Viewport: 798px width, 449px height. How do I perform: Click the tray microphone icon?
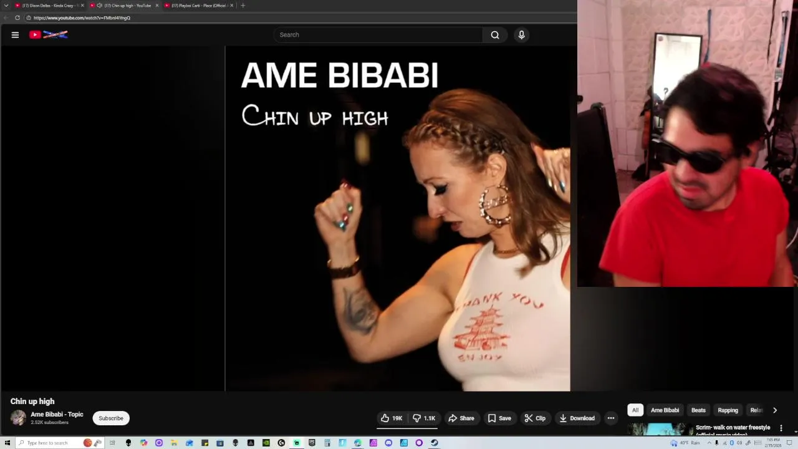[716, 443]
